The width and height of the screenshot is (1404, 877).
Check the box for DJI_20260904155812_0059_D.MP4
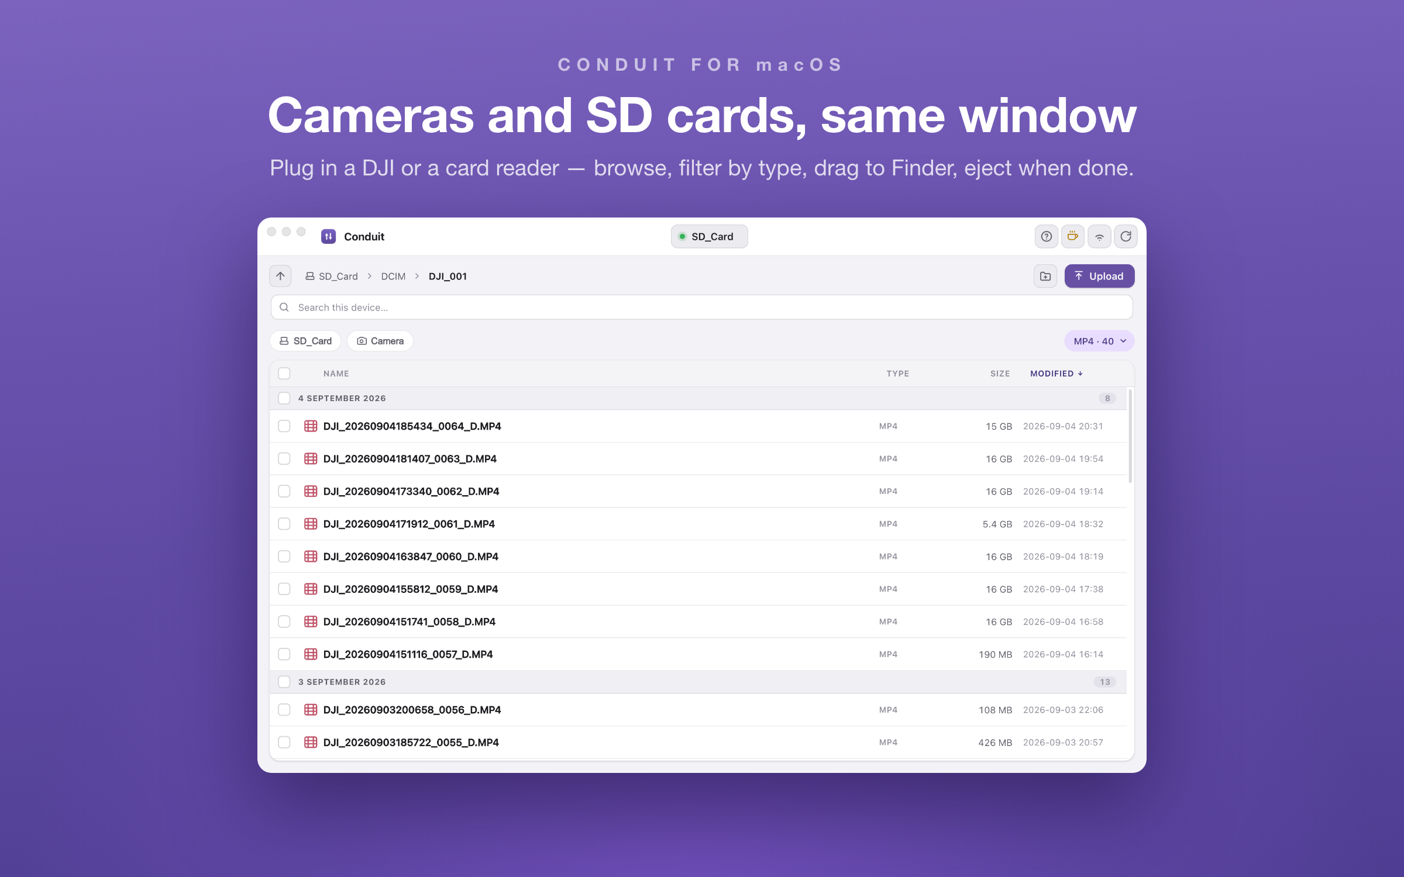coord(284,589)
